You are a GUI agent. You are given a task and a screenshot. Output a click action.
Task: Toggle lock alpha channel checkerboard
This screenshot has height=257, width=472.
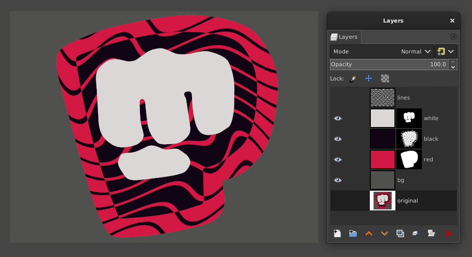pyautogui.click(x=385, y=78)
